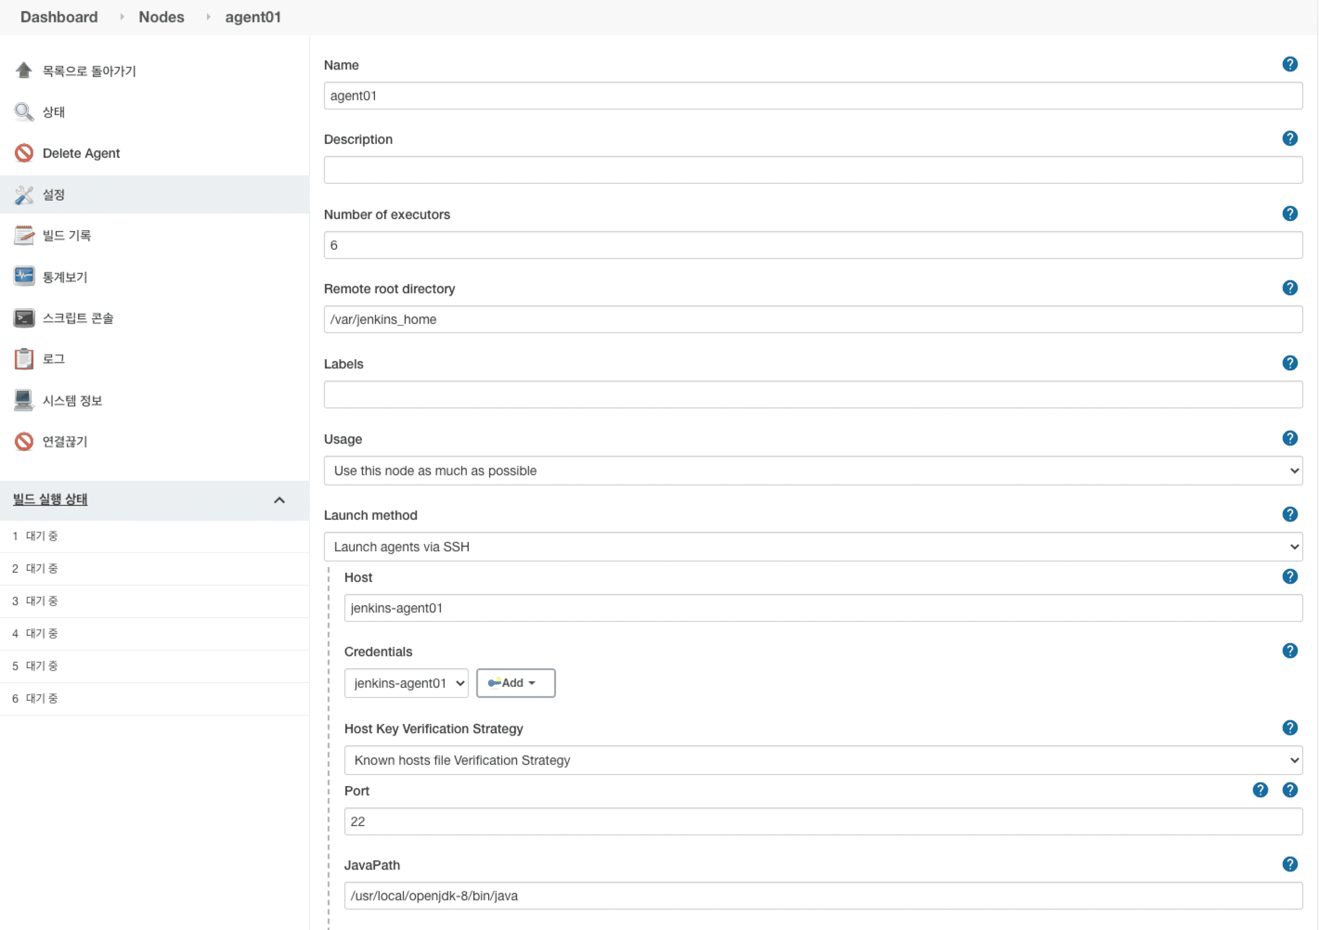The image size is (1319, 930).
Task: Click the breadcrumb arrow after Dashboard
Action: point(122,17)
